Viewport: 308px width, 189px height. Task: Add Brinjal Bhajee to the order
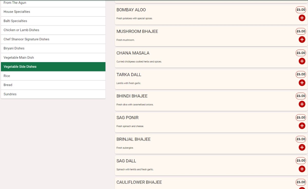click(x=302, y=148)
